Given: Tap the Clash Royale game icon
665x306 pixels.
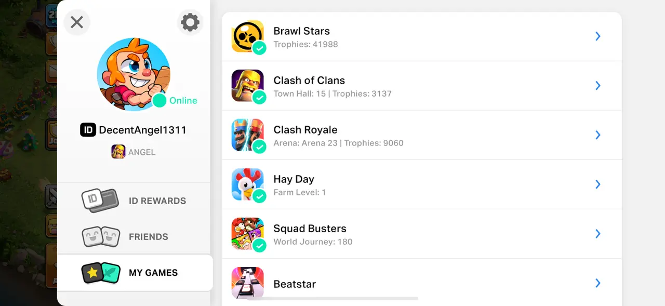Looking at the screenshot, I should click(247, 135).
